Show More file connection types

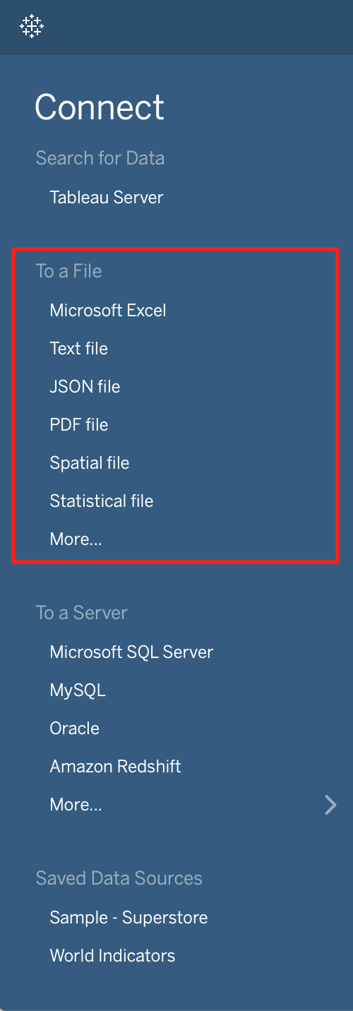(76, 539)
